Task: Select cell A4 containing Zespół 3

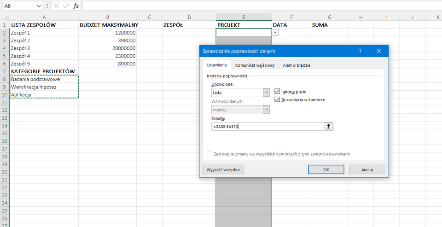Action: pos(44,48)
